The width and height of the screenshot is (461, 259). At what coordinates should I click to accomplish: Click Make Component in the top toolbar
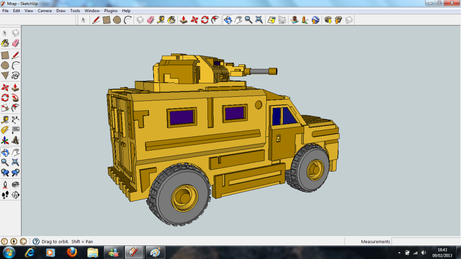coord(140,20)
